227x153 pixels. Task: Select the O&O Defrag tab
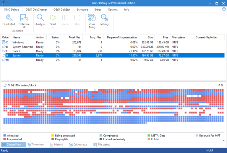pos(12,9)
